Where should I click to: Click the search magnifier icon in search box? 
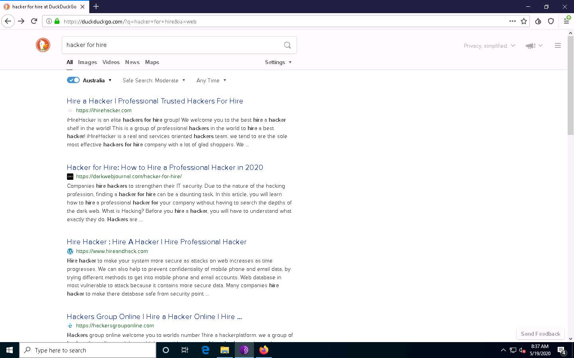point(287,45)
